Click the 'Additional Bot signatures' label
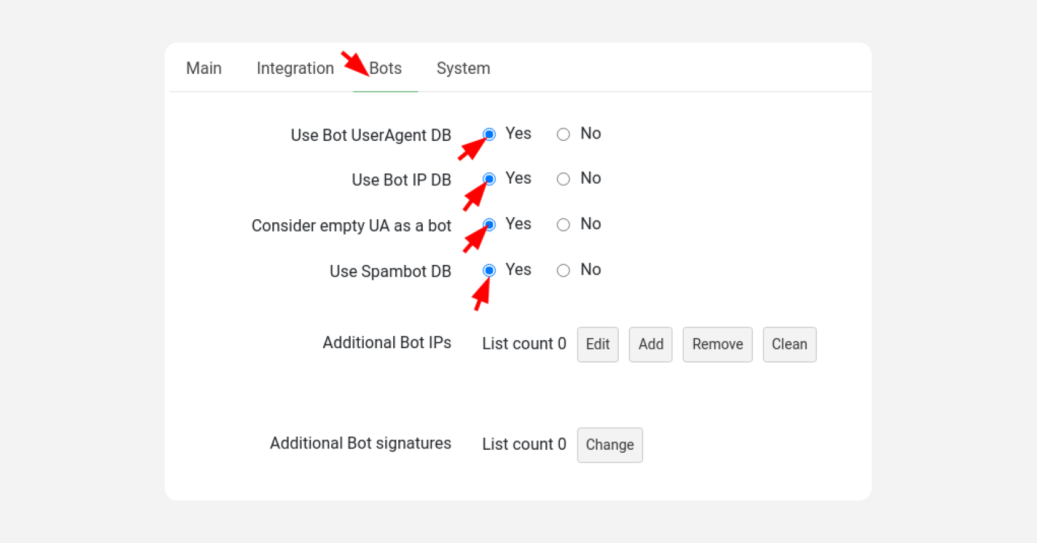 [x=361, y=443]
